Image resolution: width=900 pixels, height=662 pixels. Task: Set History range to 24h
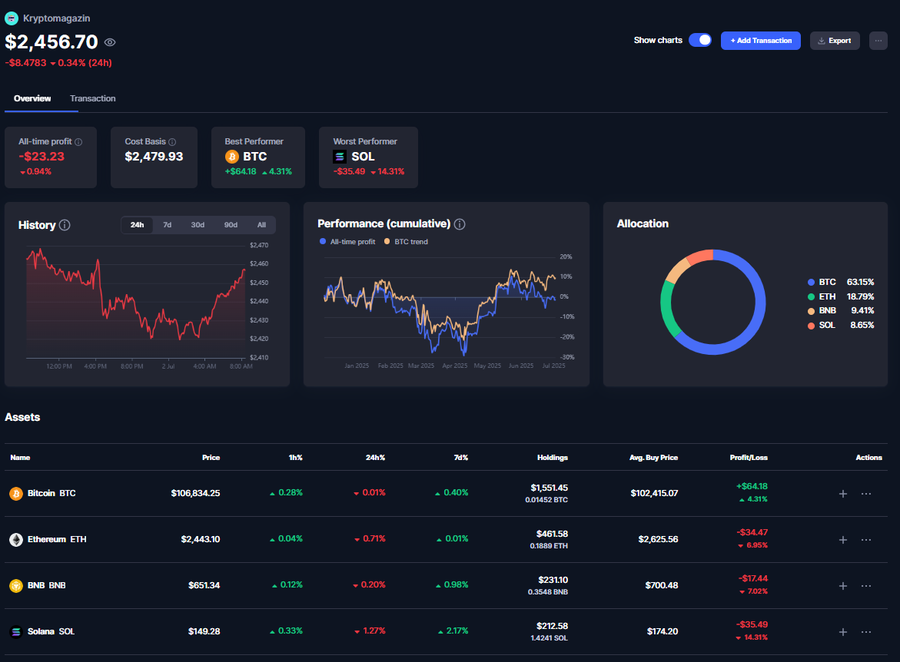[x=137, y=225]
